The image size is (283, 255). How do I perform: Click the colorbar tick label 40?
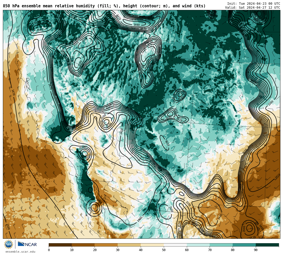[141, 250]
